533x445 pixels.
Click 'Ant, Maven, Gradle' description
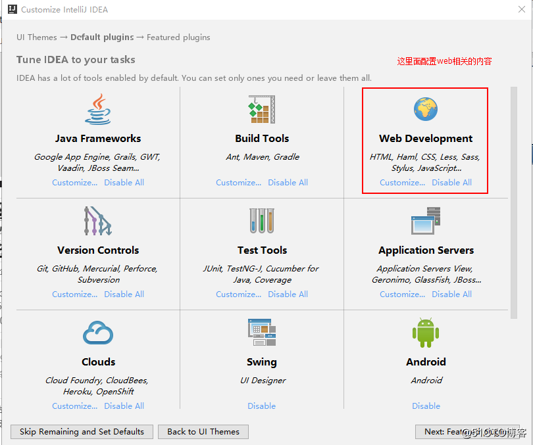[263, 157]
